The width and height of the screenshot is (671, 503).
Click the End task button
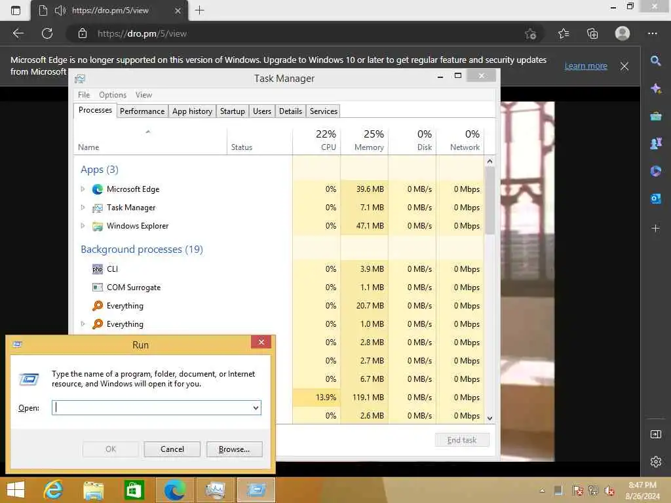point(462,440)
